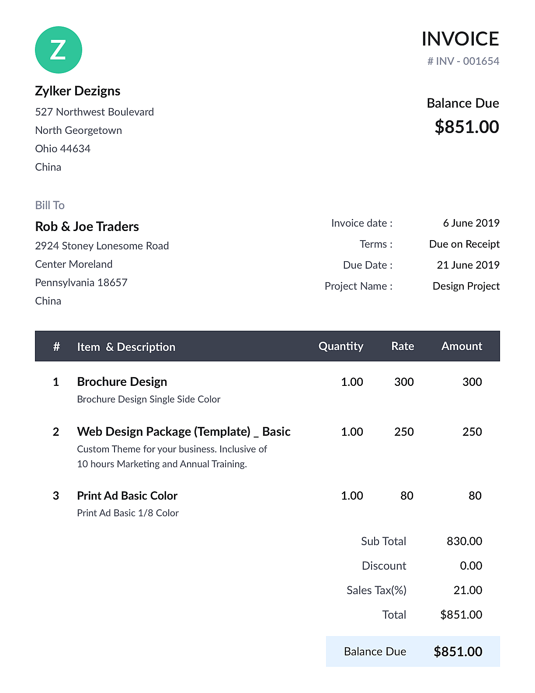Select the due date 21 June 2019
This screenshot has height=693, width=535.
[x=468, y=265]
